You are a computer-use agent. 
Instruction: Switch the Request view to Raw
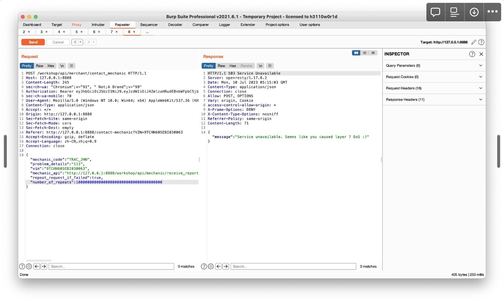pyautogui.click(x=40, y=66)
